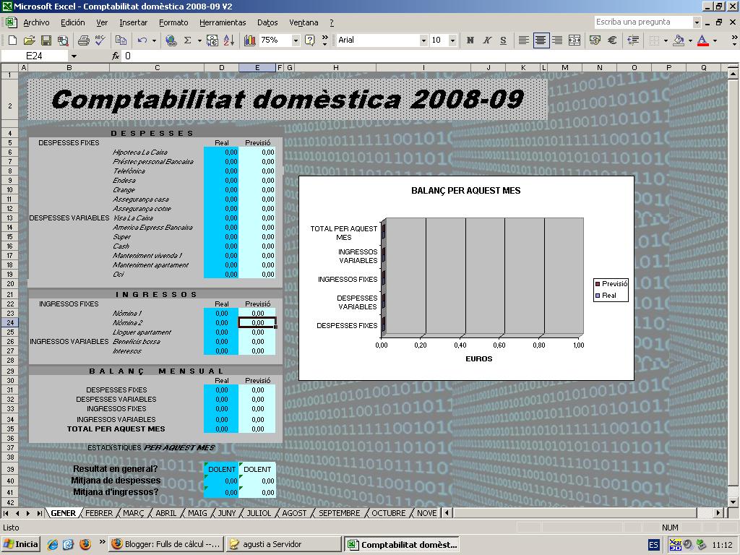Print the sheet with the printer icon
This screenshot has height=555, width=740.
tap(84, 40)
